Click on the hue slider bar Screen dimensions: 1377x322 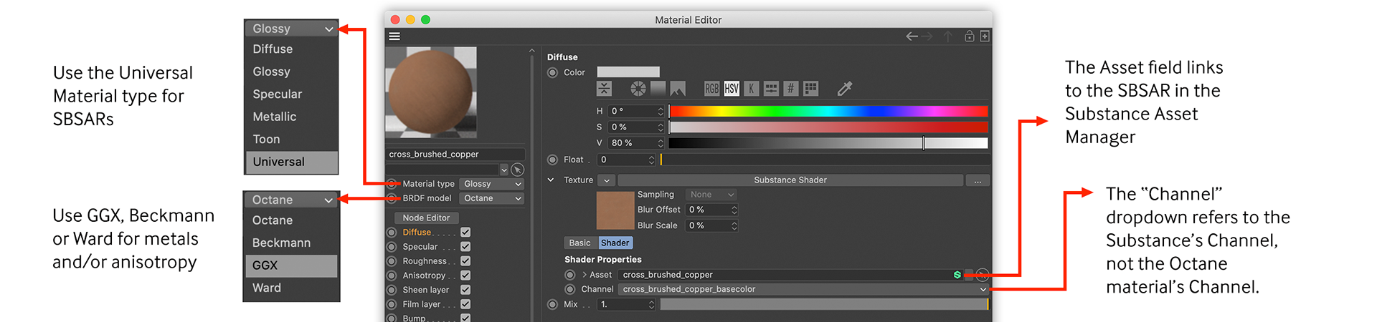click(828, 111)
